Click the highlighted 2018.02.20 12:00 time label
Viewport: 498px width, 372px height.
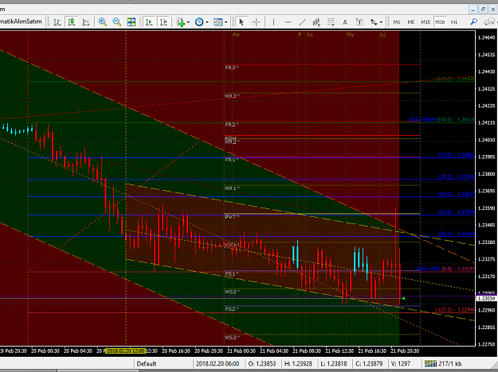click(126, 351)
